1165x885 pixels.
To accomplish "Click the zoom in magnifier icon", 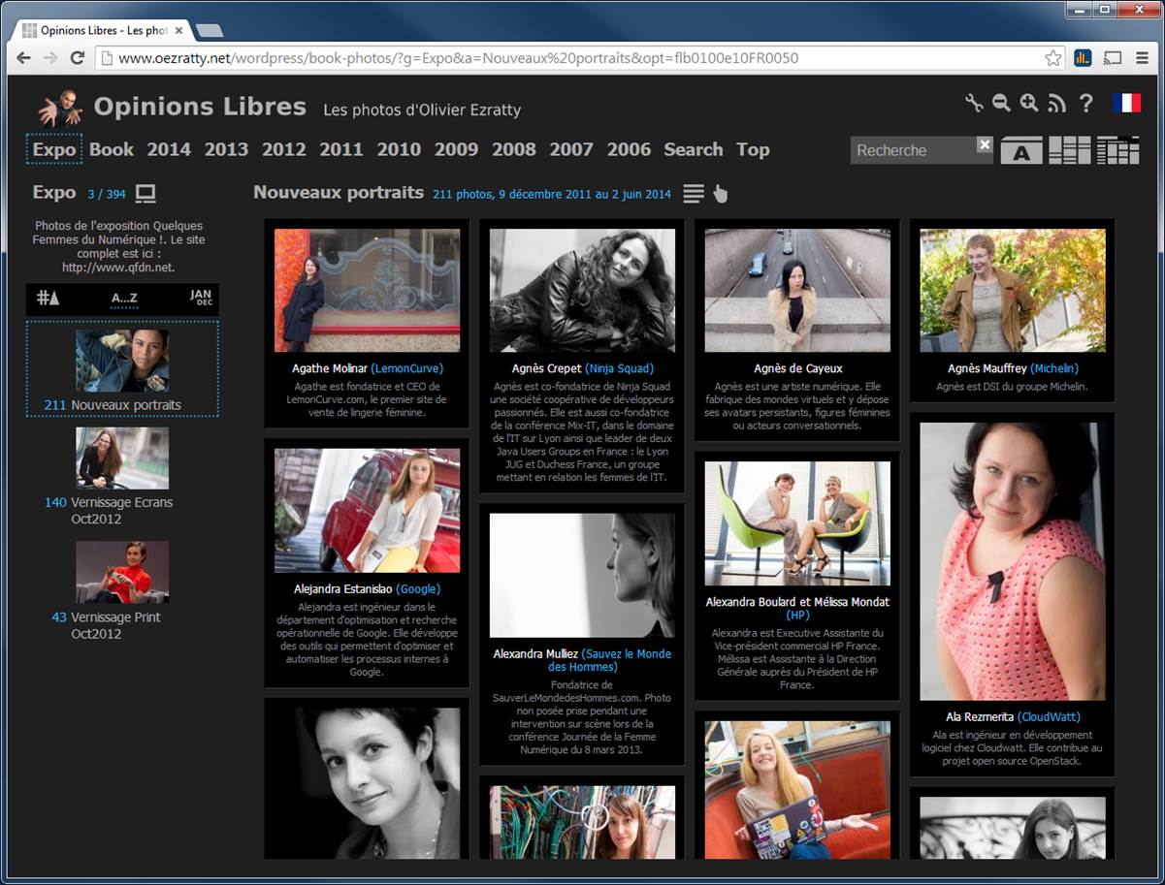I will click(x=1029, y=104).
